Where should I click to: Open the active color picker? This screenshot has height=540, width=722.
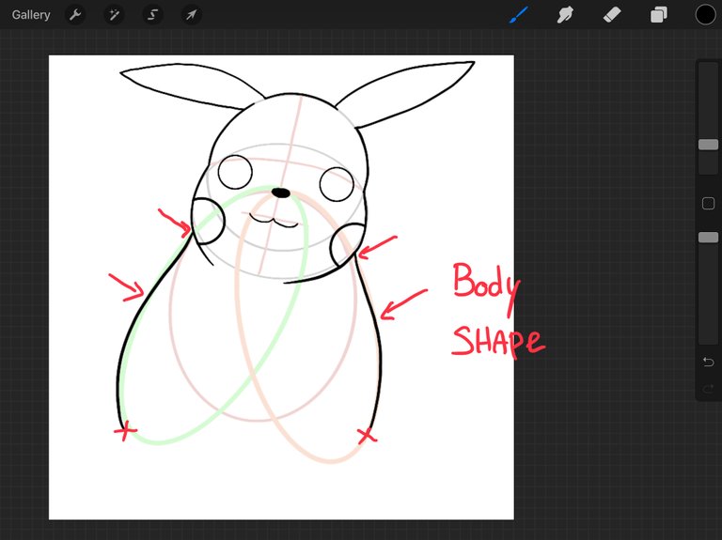coord(705,15)
